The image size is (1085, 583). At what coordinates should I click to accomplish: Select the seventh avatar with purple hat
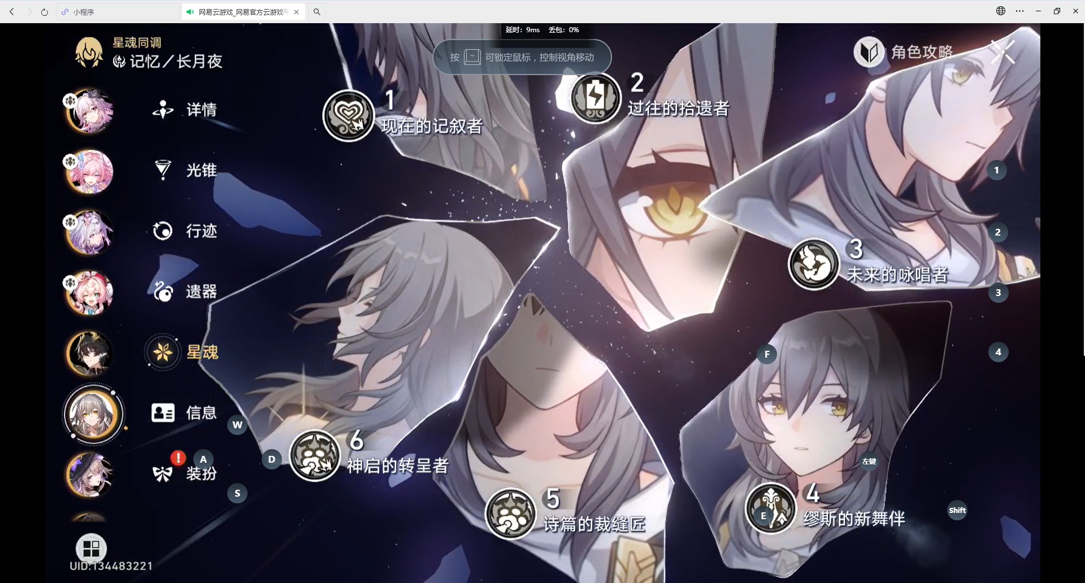tap(89, 475)
